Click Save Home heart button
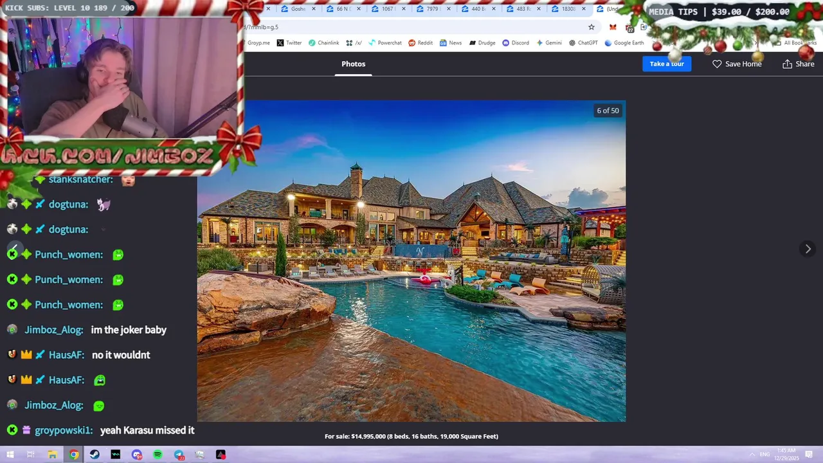The height and width of the screenshot is (463, 823). tap(737, 64)
